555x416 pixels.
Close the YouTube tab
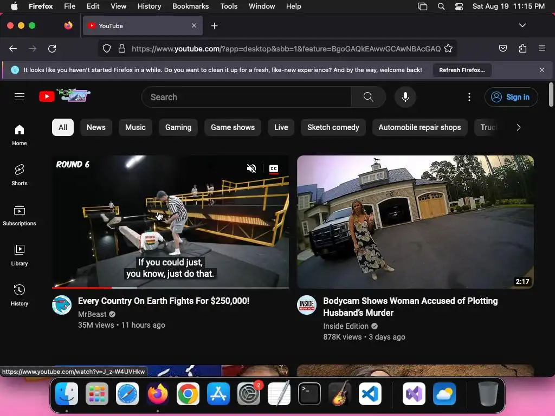point(194,25)
